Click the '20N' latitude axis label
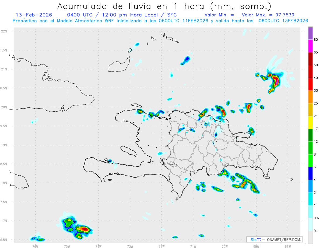323x250 pixels. (x=4, y=107)
